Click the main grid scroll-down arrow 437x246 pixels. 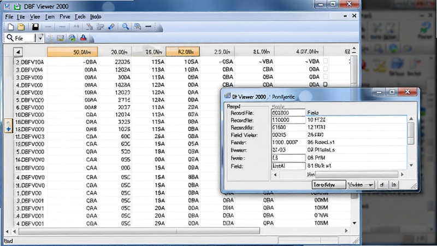[x=354, y=223]
